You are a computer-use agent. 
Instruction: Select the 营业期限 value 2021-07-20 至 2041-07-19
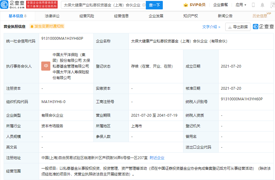pos(154,115)
